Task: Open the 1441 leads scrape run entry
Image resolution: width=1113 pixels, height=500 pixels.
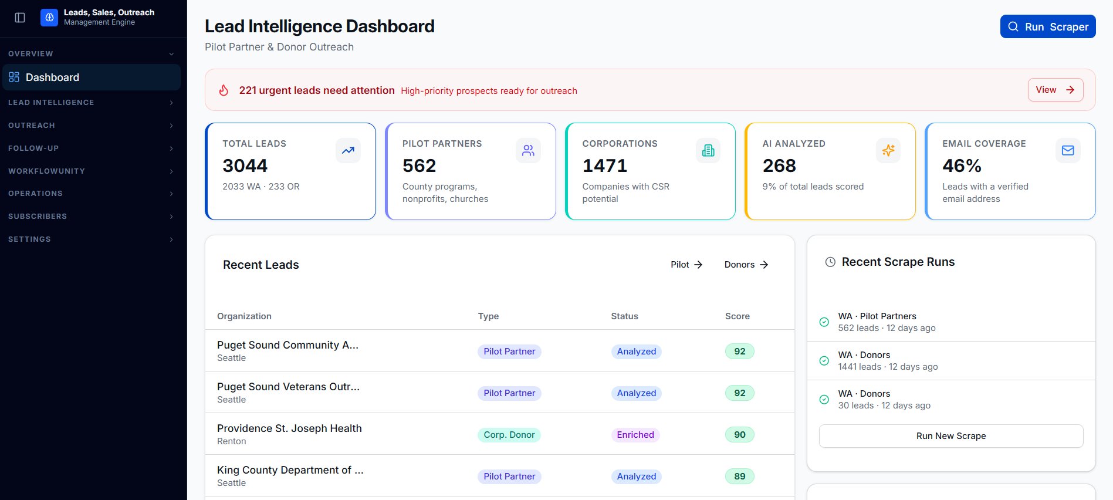Action: [x=951, y=361]
